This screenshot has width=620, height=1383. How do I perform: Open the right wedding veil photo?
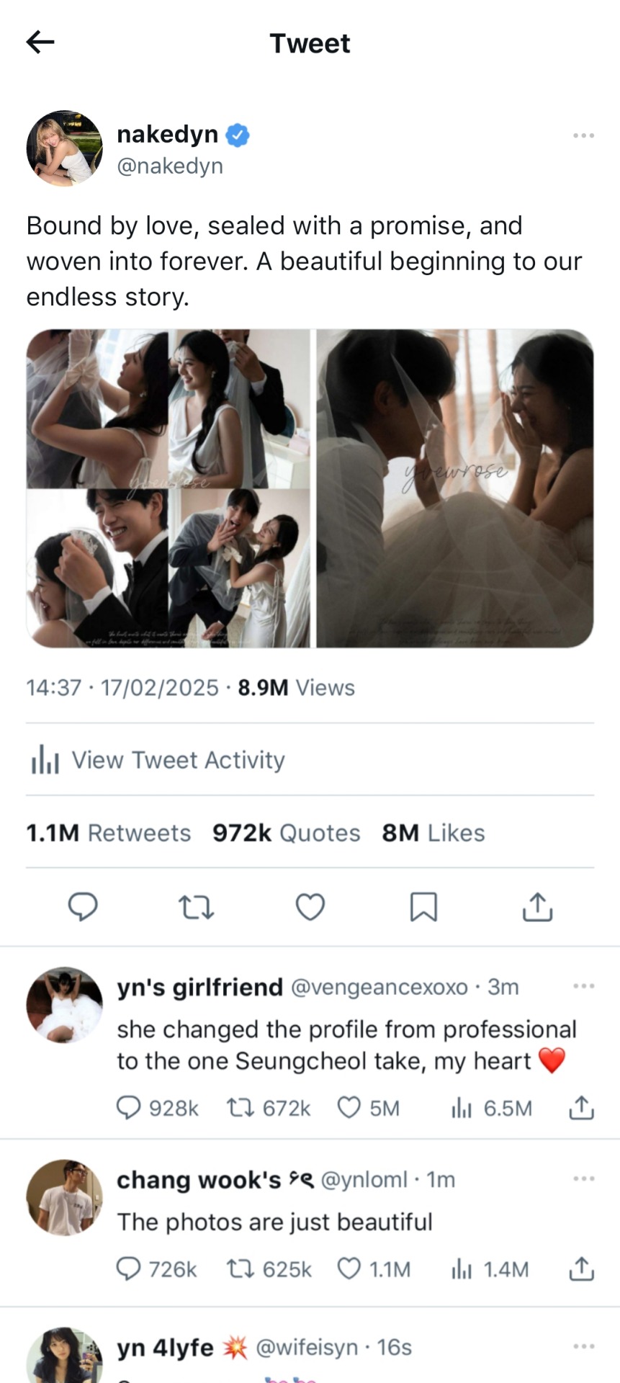tap(455, 488)
